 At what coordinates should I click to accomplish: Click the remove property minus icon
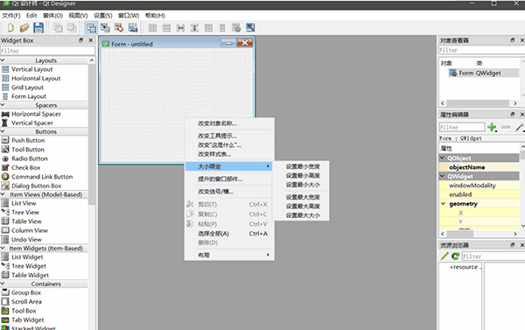[x=506, y=127]
